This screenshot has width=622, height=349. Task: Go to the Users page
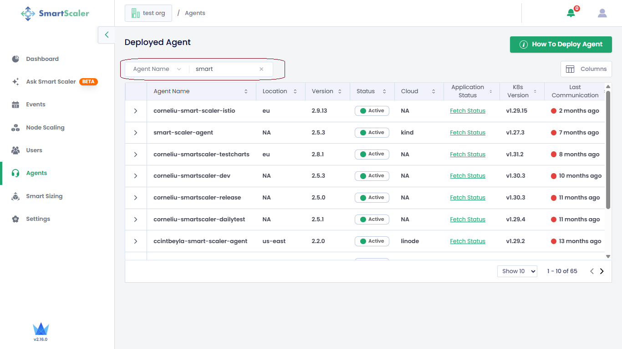pos(34,150)
